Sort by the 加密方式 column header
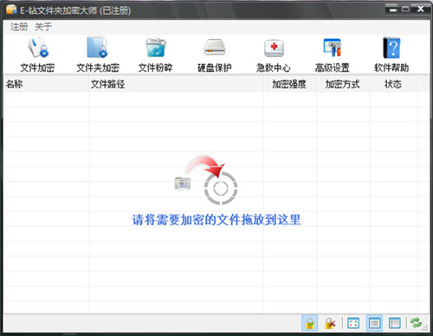Viewport: 433px width, 336px height. [x=343, y=84]
